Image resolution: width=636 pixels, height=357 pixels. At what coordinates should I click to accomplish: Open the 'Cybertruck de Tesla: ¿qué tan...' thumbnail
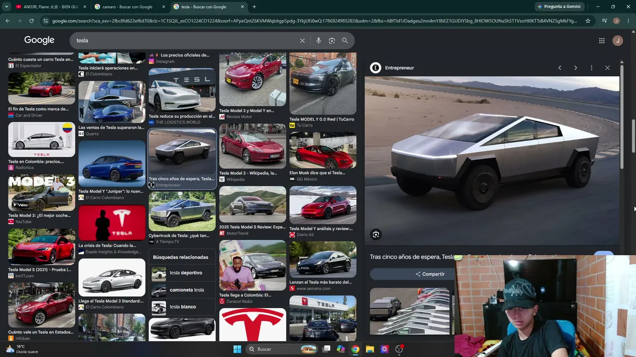point(182,212)
